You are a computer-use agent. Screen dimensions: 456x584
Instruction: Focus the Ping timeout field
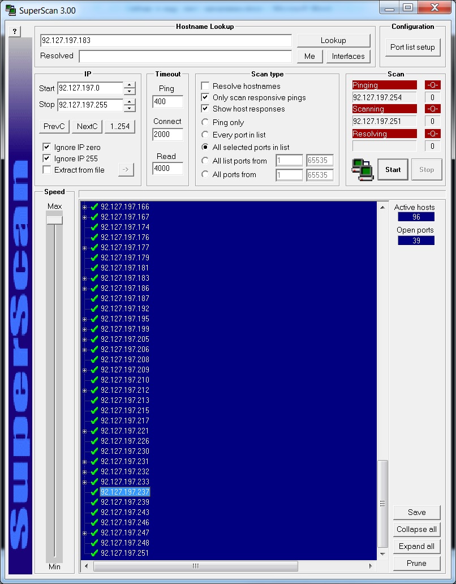pos(167,101)
